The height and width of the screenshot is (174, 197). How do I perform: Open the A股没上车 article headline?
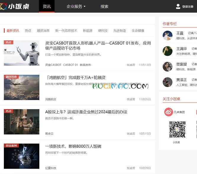point(86,112)
